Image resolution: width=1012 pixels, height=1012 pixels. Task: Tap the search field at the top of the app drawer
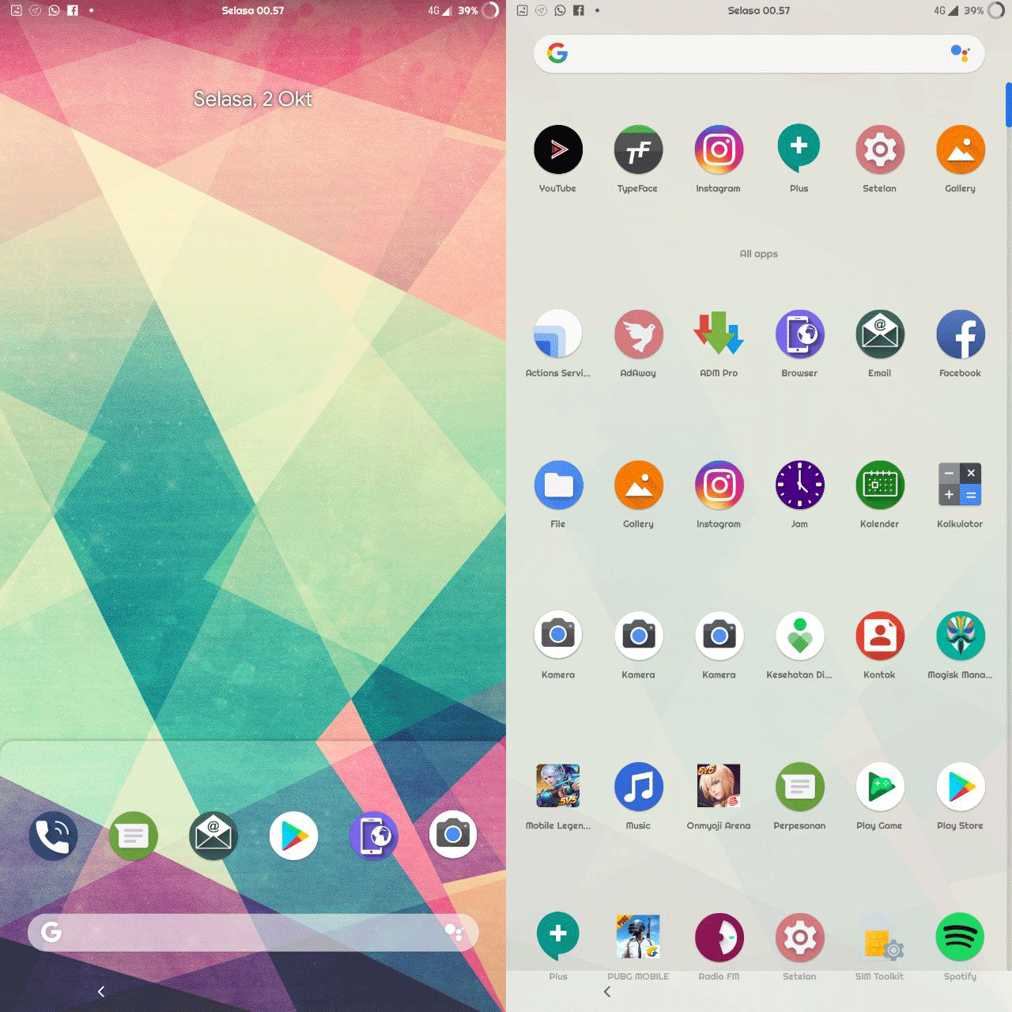[759, 54]
